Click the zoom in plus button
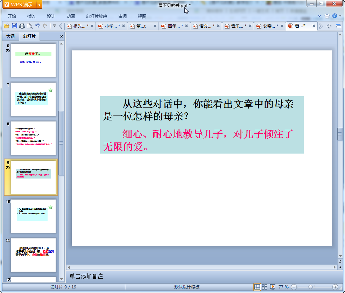Screen dimensions: 345x293 pyautogui.click(x=335, y=287)
